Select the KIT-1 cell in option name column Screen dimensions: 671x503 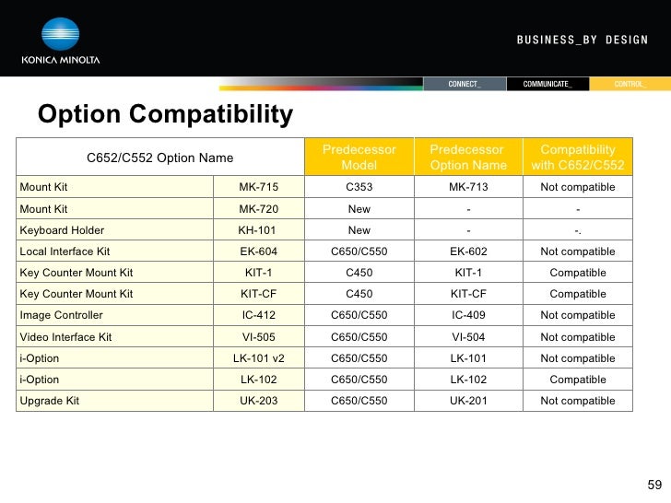258,273
